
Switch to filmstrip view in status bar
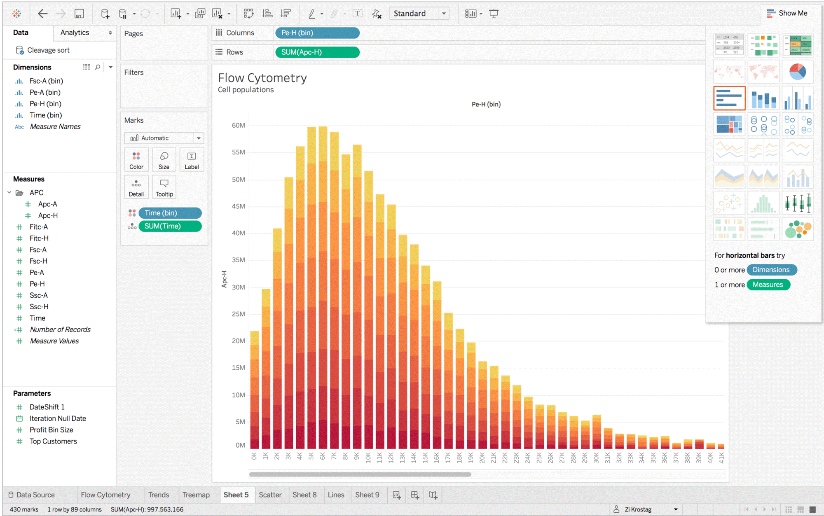(x=801, y=509)
